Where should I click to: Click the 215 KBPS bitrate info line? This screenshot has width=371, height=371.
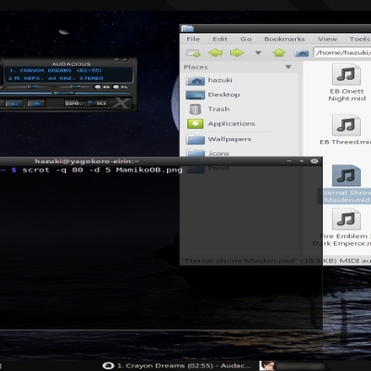tap(56, 78)
